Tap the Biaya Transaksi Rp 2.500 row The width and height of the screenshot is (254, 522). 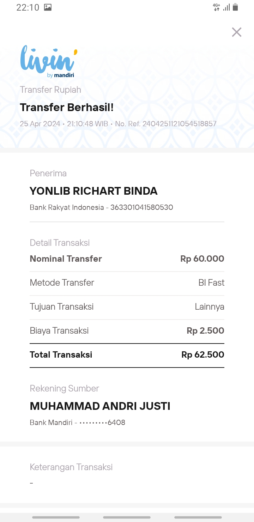coord(127,331)
